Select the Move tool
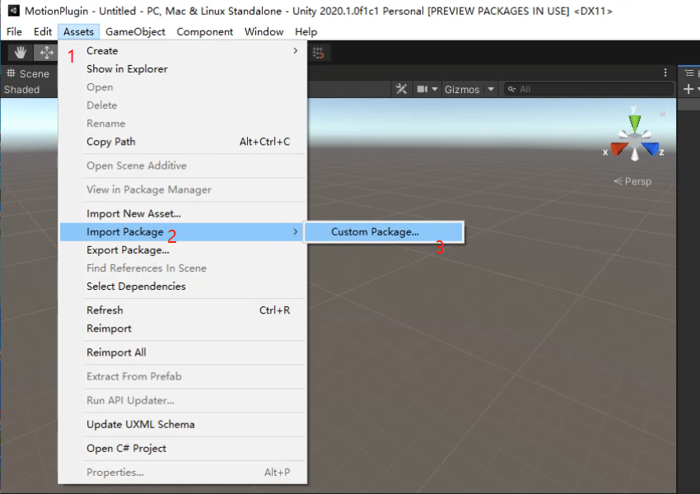The height and width of the screenshot is (494, 700). (46, 53)
